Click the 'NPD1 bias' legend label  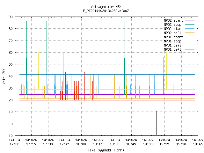pos(172,45)
